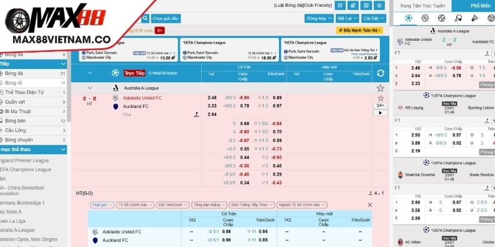Click the chevron in the table header
Image resolution: width=495 pixels, height=247 pixels.
pyautogui.click(x=90, y=73)
